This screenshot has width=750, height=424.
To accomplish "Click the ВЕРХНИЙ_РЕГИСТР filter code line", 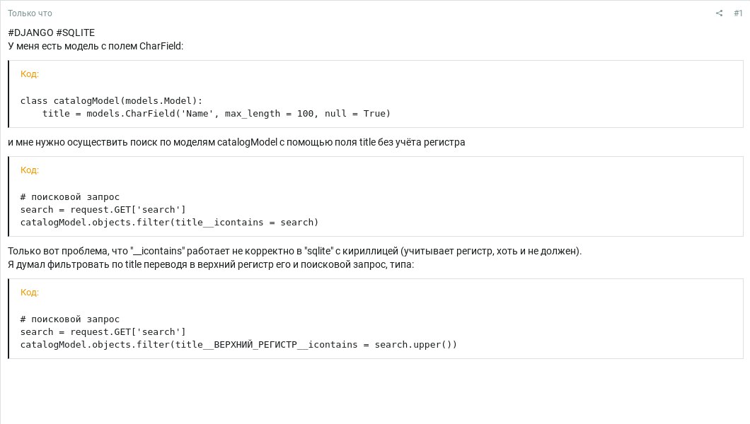I will point(238,345).
